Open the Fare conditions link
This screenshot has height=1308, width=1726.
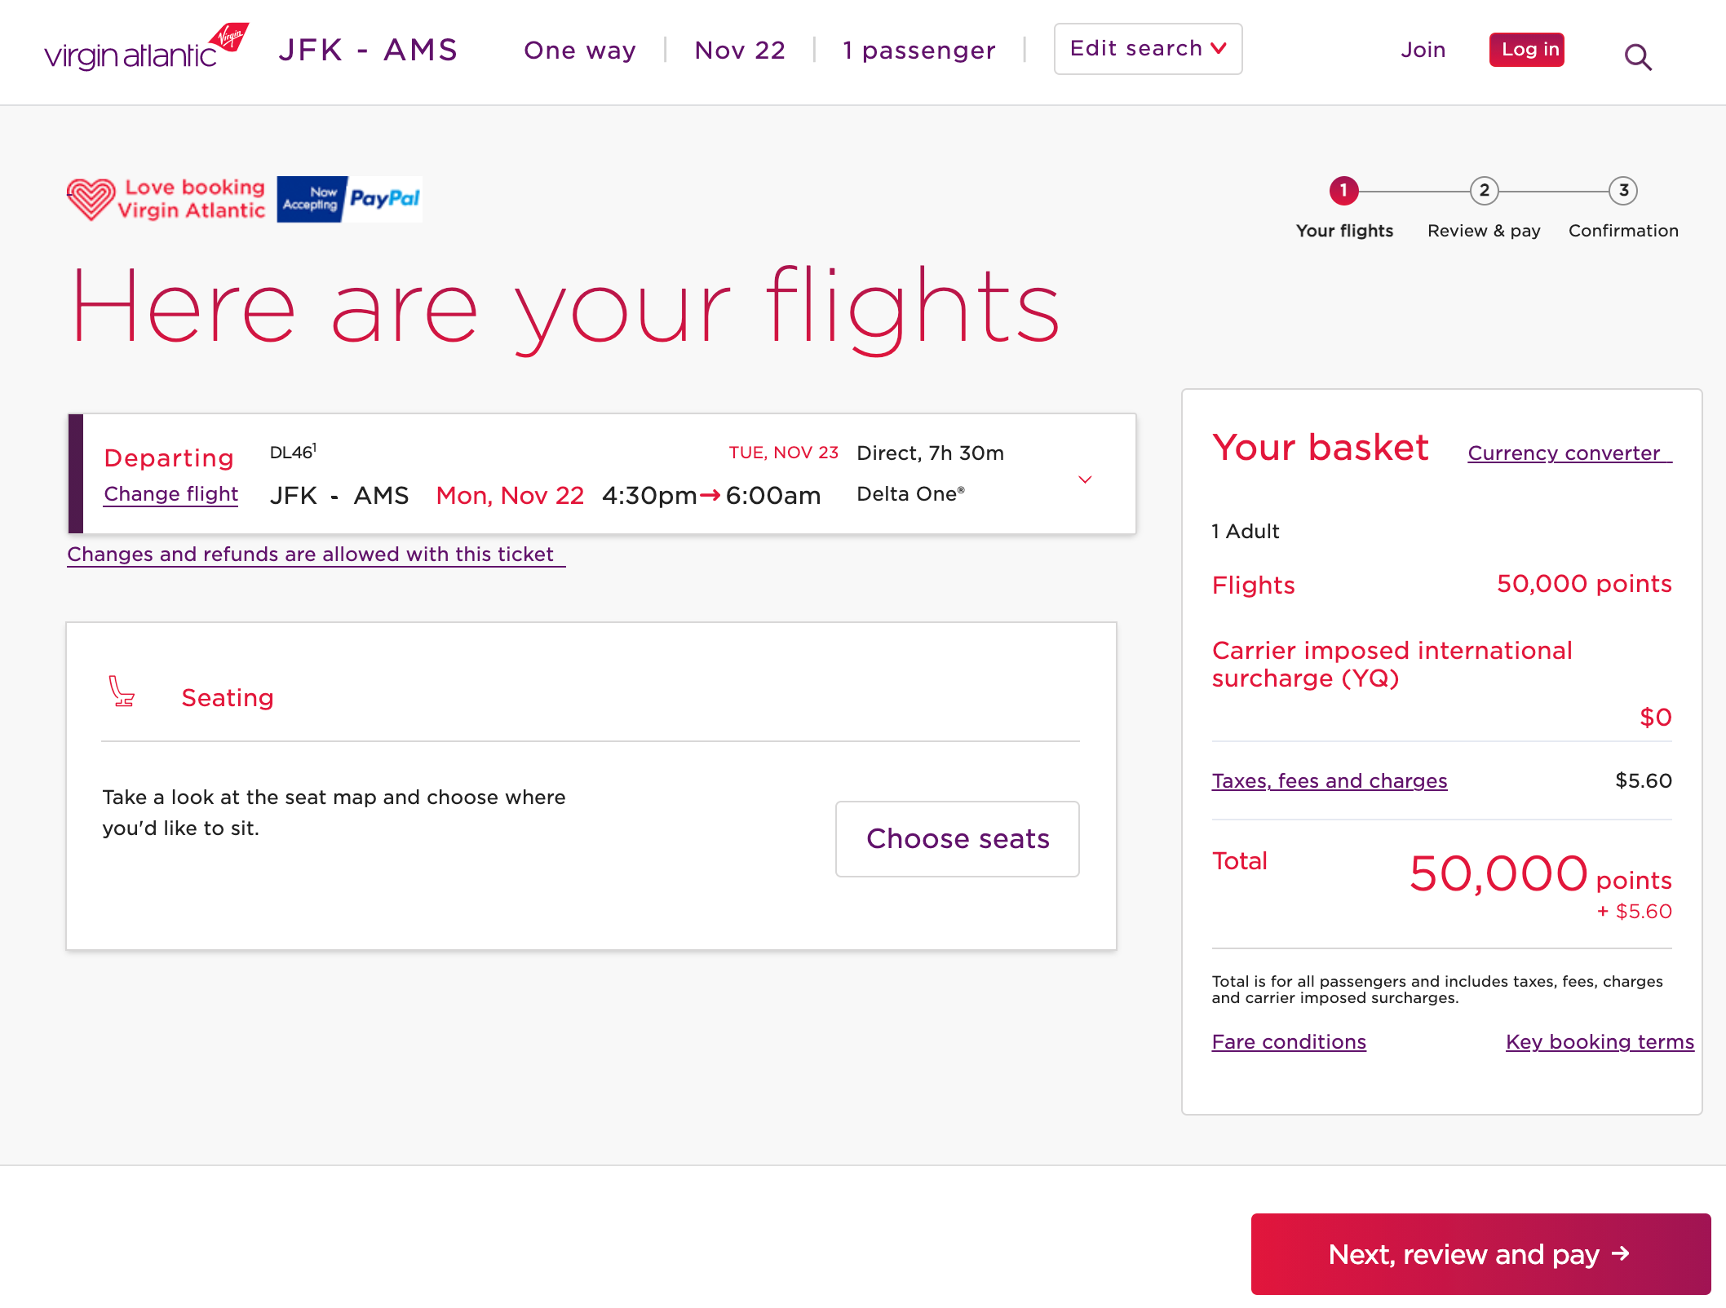[1288, 1041]
